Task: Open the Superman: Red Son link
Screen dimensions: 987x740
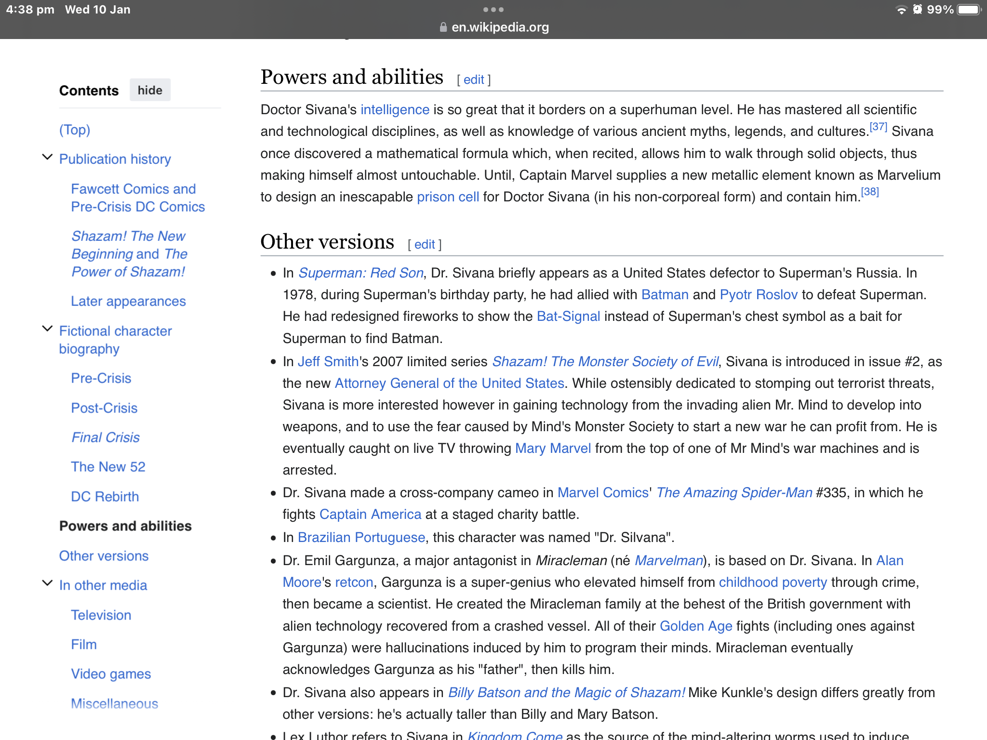Action: click(x=360, y=273)
